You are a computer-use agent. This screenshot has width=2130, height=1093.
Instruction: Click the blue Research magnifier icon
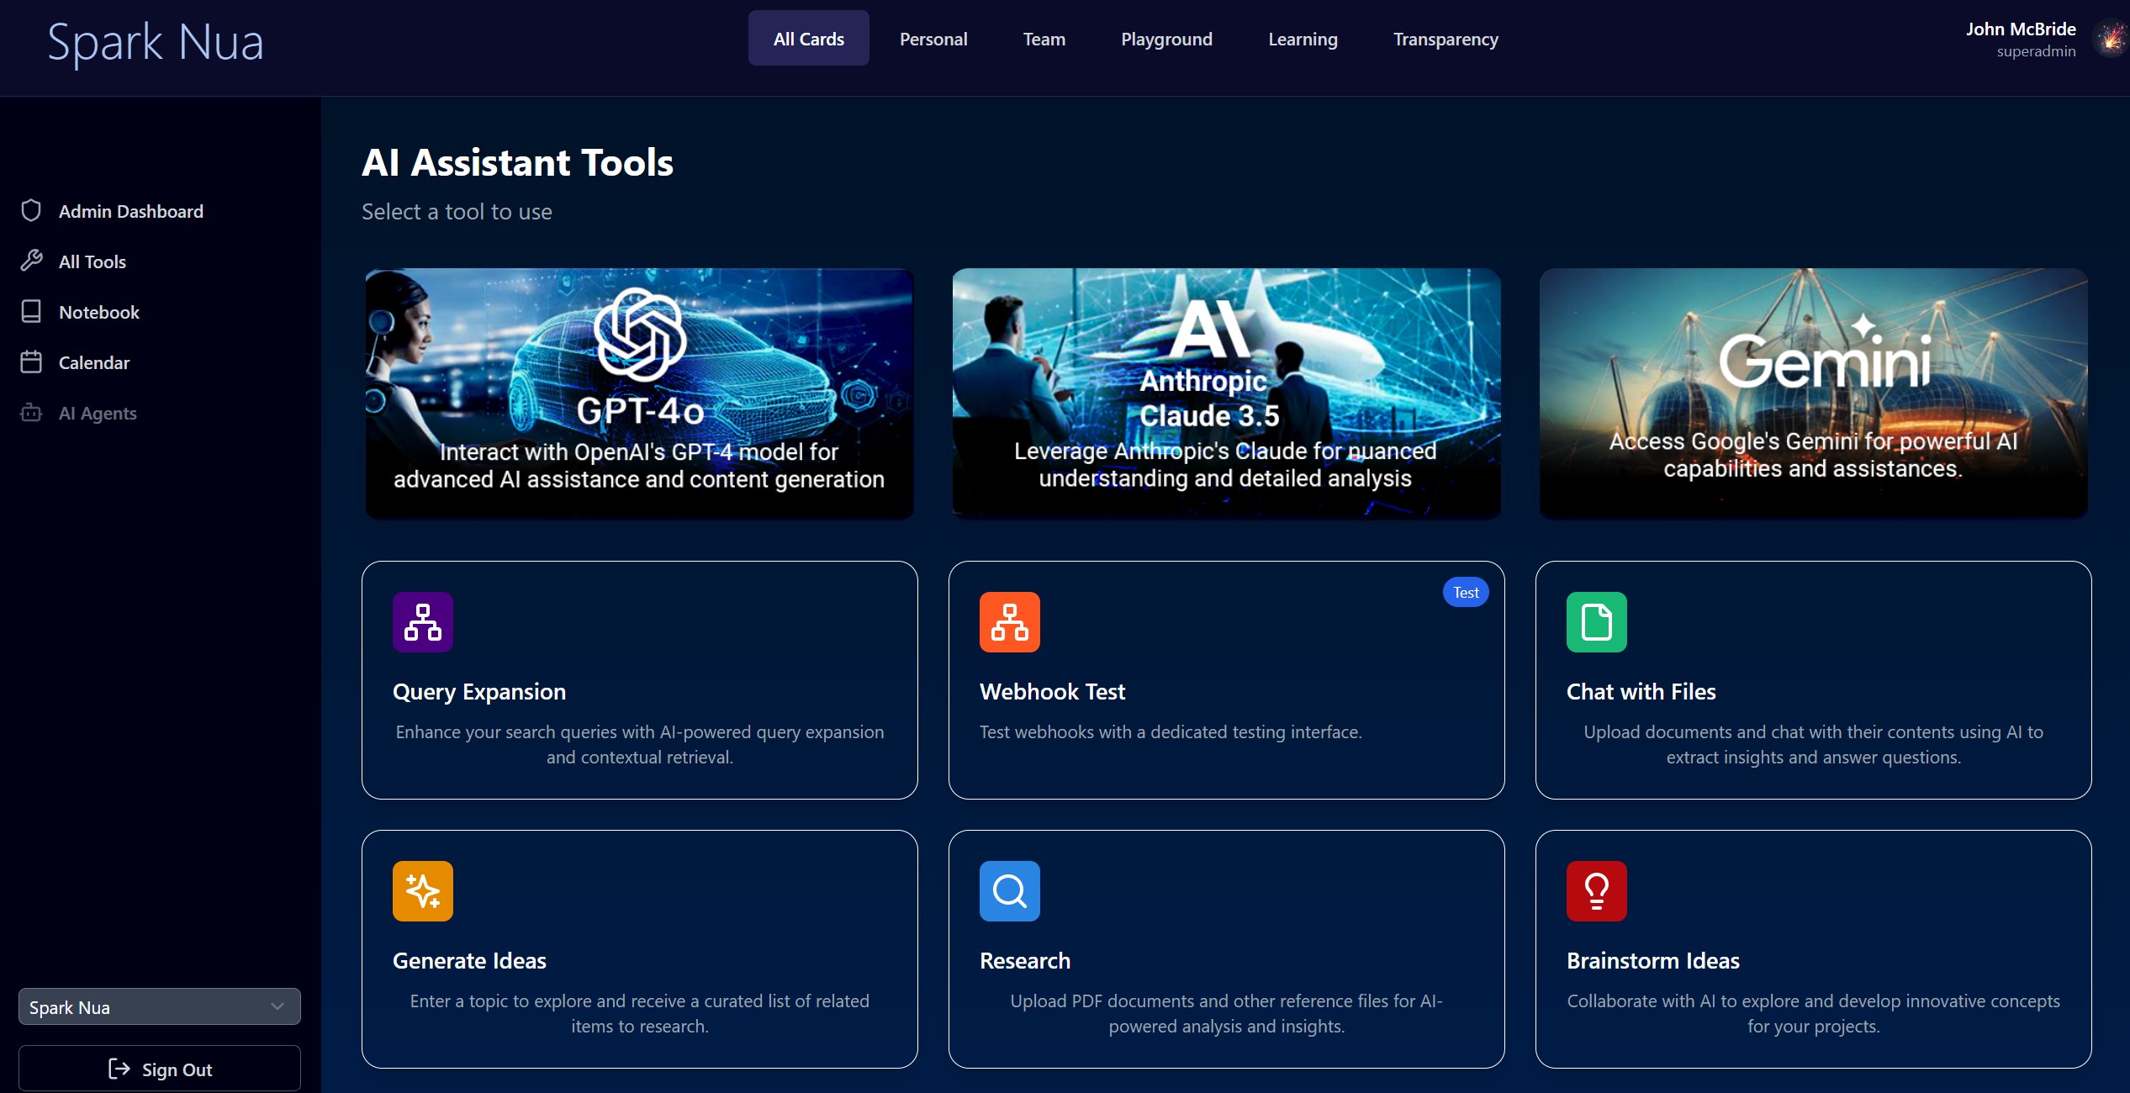pyautogui.click(x=1010, y=891)
